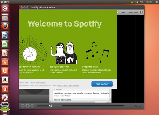Image resolution: width=159 pixels, height=115 pixels.
Task: Open Ubuntu Dash home launcher icon
Action: point(5,9)
